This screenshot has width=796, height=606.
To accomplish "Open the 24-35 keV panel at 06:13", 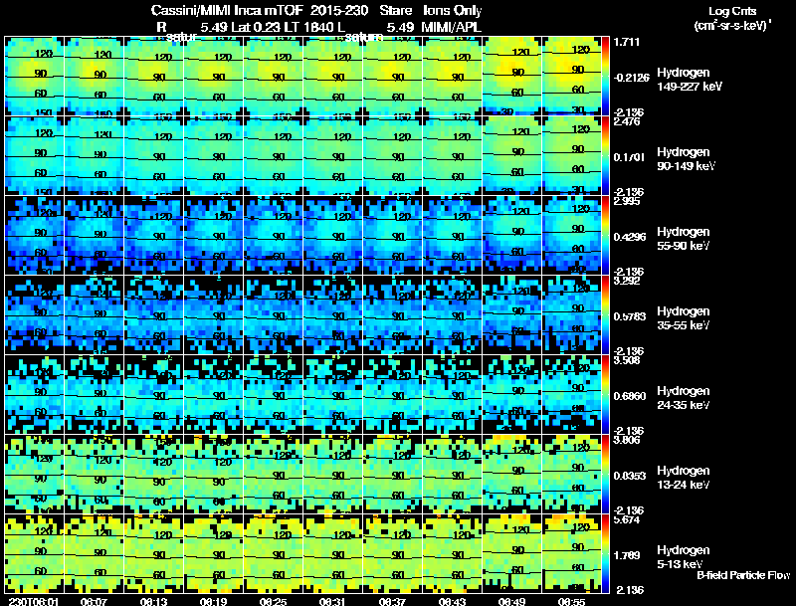I will point(154,395).
